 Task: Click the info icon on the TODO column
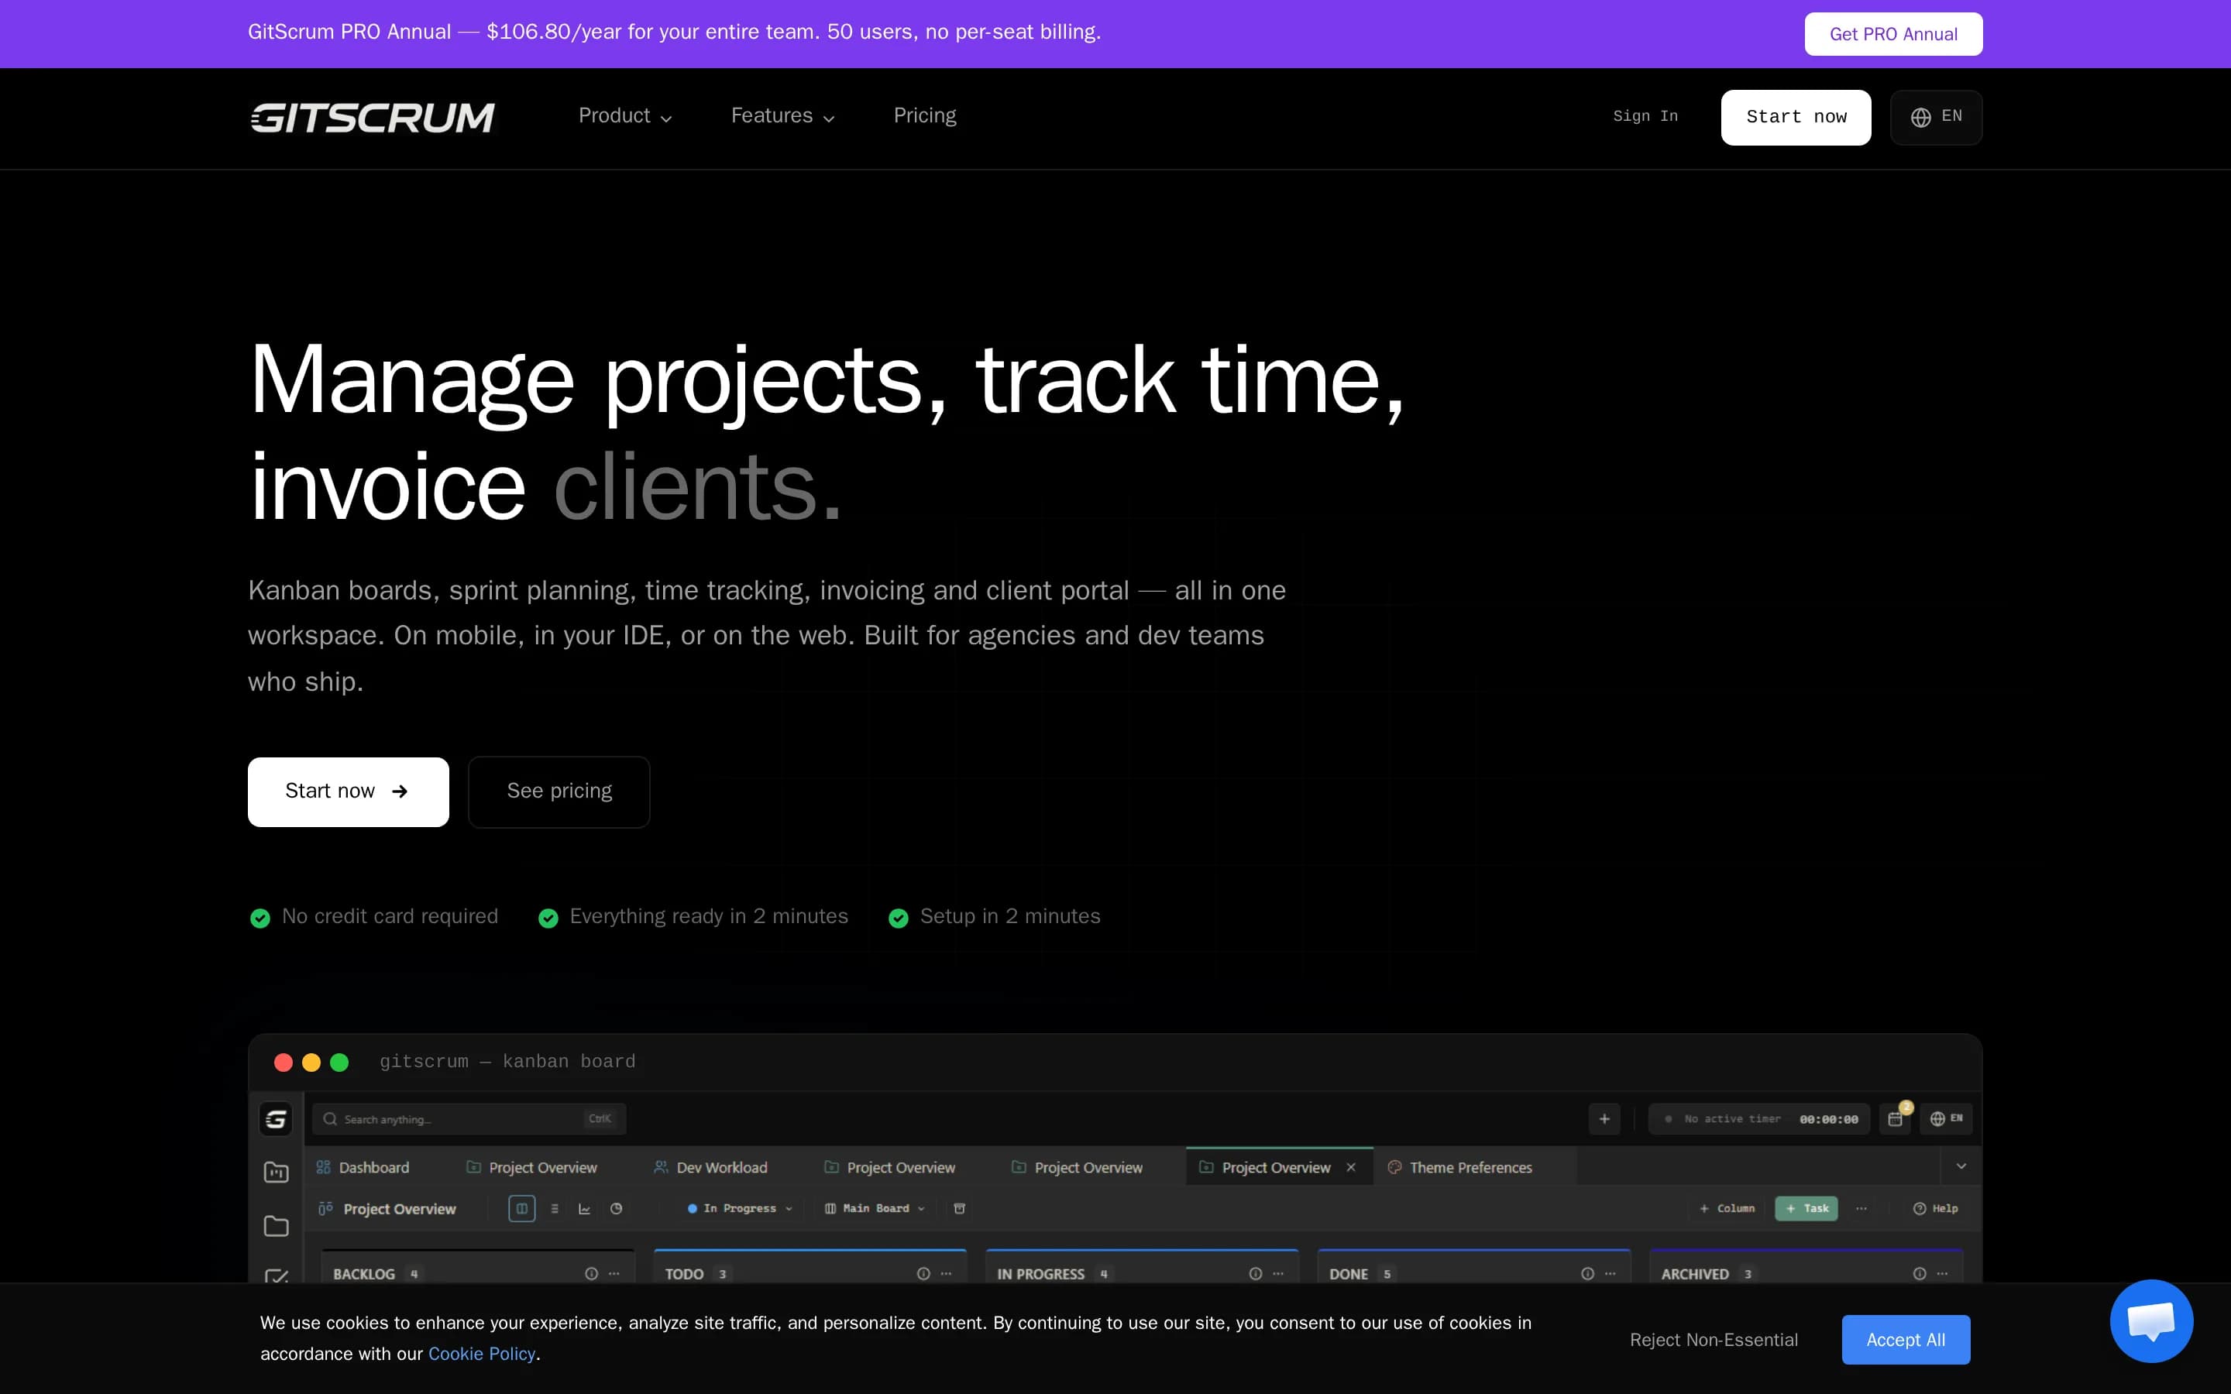(x=923, y=1273)
